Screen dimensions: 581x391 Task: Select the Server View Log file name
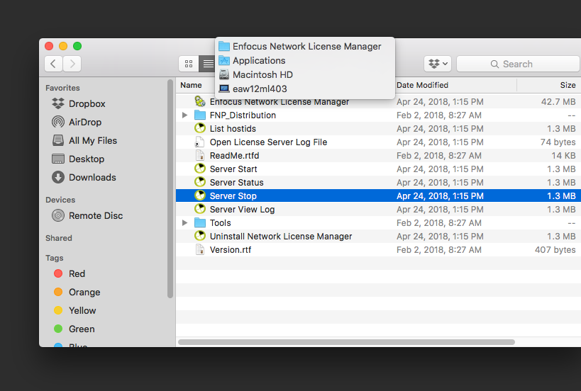pos(242,210)
